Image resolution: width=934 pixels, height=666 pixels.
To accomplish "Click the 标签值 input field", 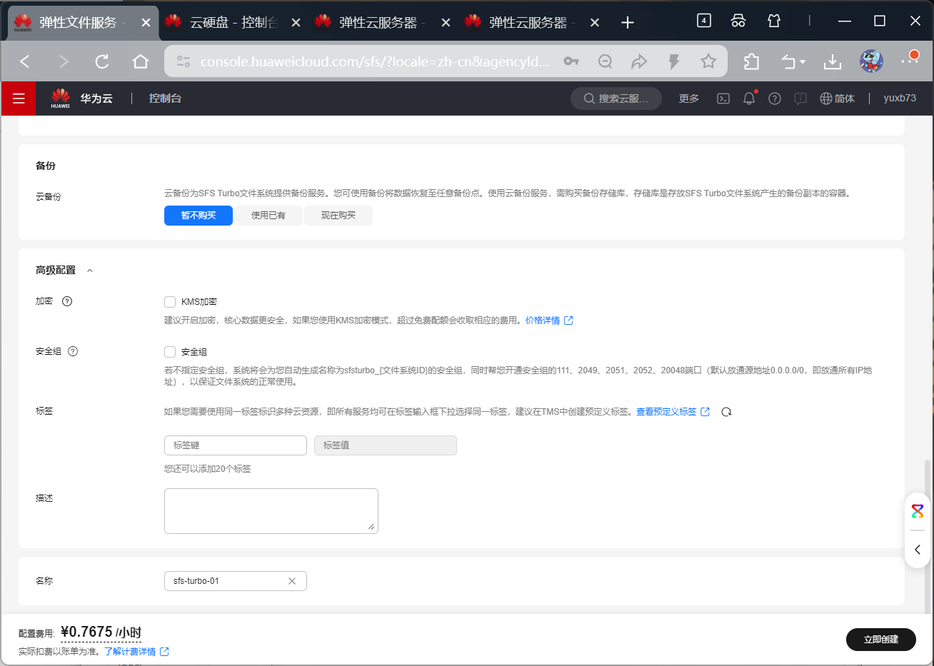I will click(386, 445).
